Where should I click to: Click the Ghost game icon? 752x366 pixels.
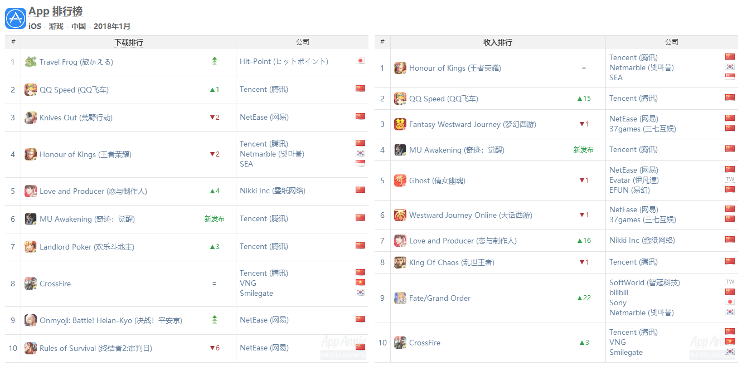coord(400,180)
